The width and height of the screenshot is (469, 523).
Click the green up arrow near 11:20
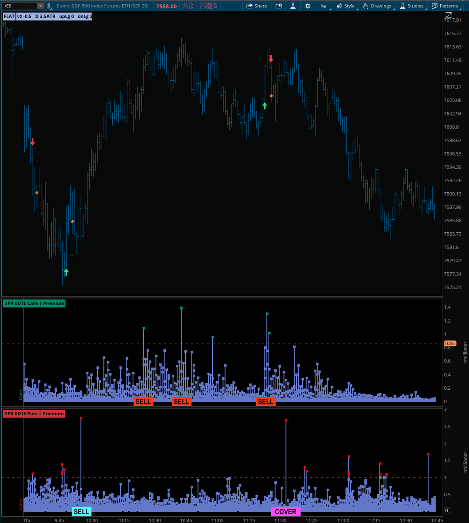tap(265, 105)
